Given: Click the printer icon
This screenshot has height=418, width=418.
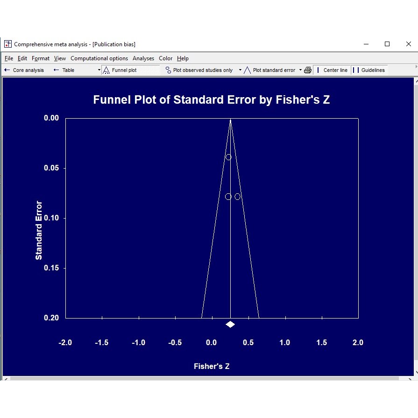Looking at the screenshot, I should coord(308,70).
